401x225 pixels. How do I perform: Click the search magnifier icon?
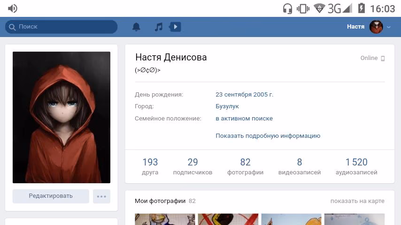(x=12, y=27)
